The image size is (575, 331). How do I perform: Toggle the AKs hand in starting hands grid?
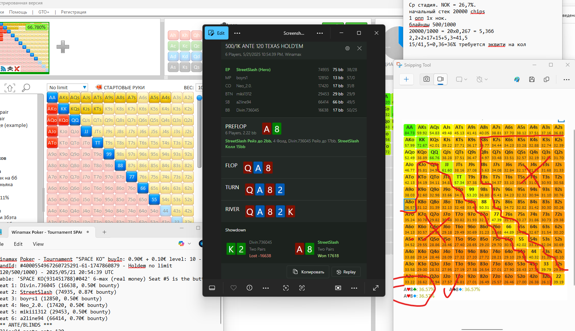64,98
